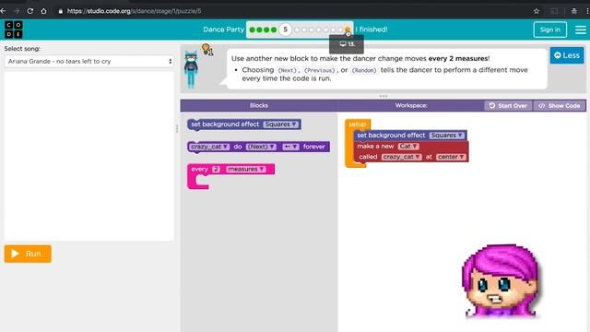
Task: Click the cat dancer instructor avatar
Action: point(191,70)
